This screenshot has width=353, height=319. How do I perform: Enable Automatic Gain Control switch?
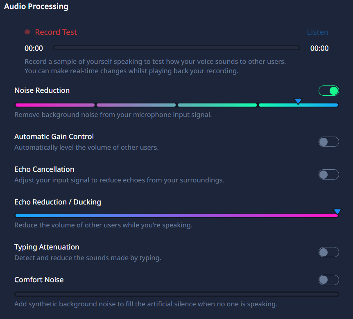pyautogui.click(x=329, y=142)
